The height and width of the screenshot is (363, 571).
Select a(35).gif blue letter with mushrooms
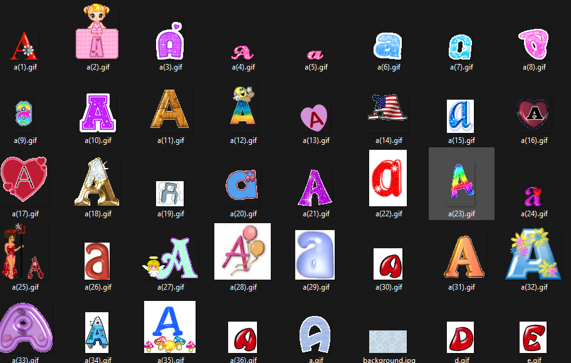click(x=170, y=326)
